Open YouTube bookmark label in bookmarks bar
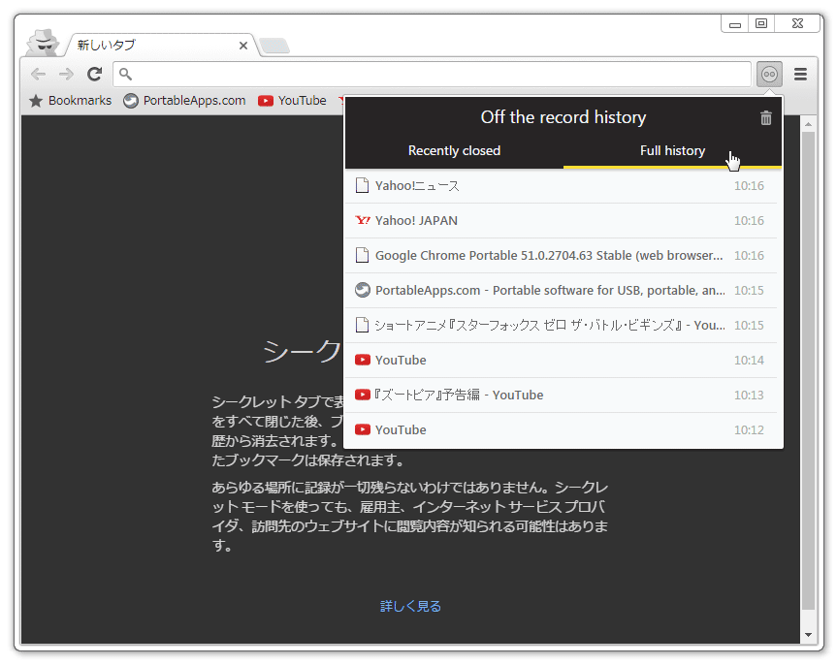Image resolution: width=837 pixels, height=665 pixels. click(x=303, y=101)
